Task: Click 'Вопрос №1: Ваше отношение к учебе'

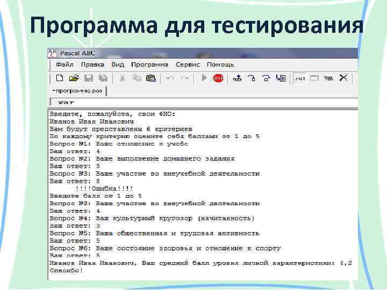Action: click(x=119, y=144)
